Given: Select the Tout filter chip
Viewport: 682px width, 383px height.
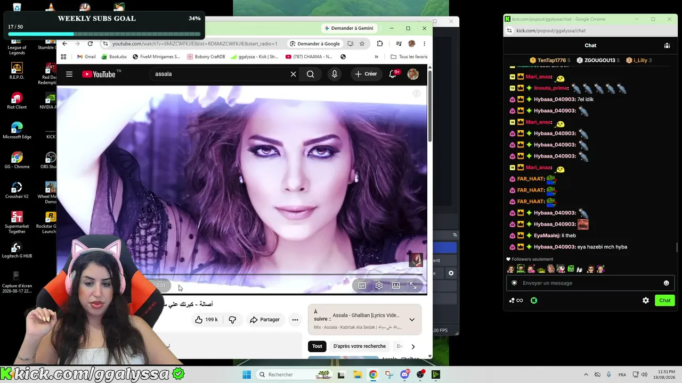Looking at the screenshot, I should pyautogui.click(x=317, y=346).
